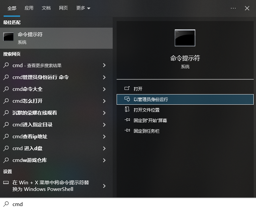Expand arrow for cmd进入指定目录
256x210 pixels.
pyautogui.click(x=104, y=125)
